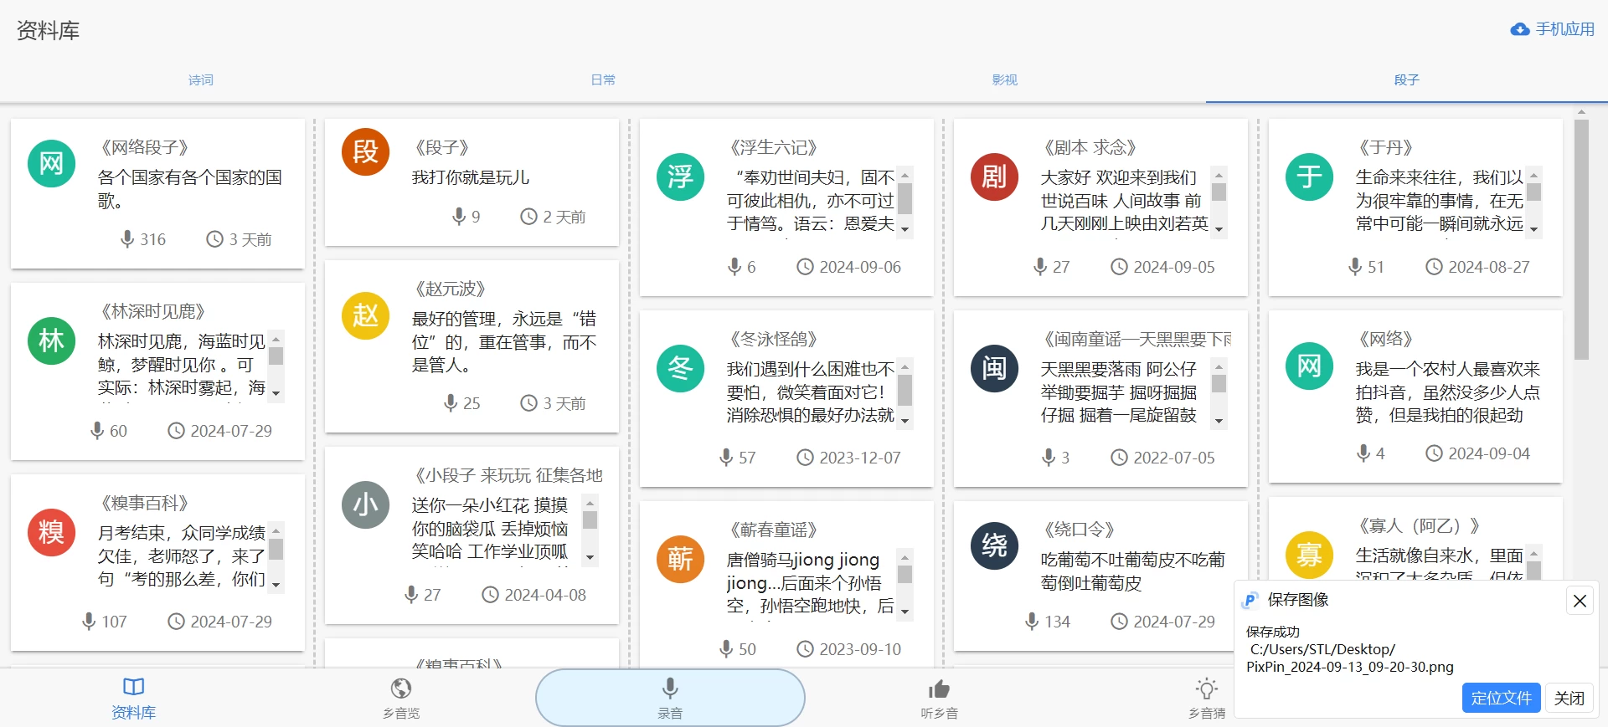The image size is (1608, 727).
Task: Click clock icon next to 2024-08-27
Action: 1435,267
